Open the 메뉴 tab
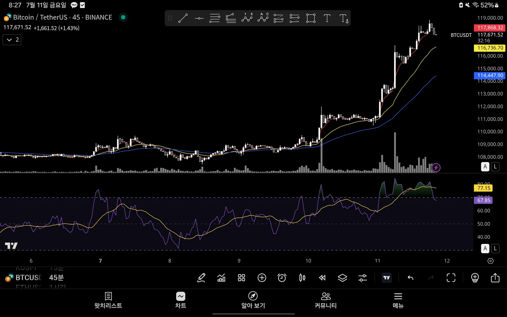Viewport: 507px width, 317px height. pyautogui.click(x=398, y=300)
